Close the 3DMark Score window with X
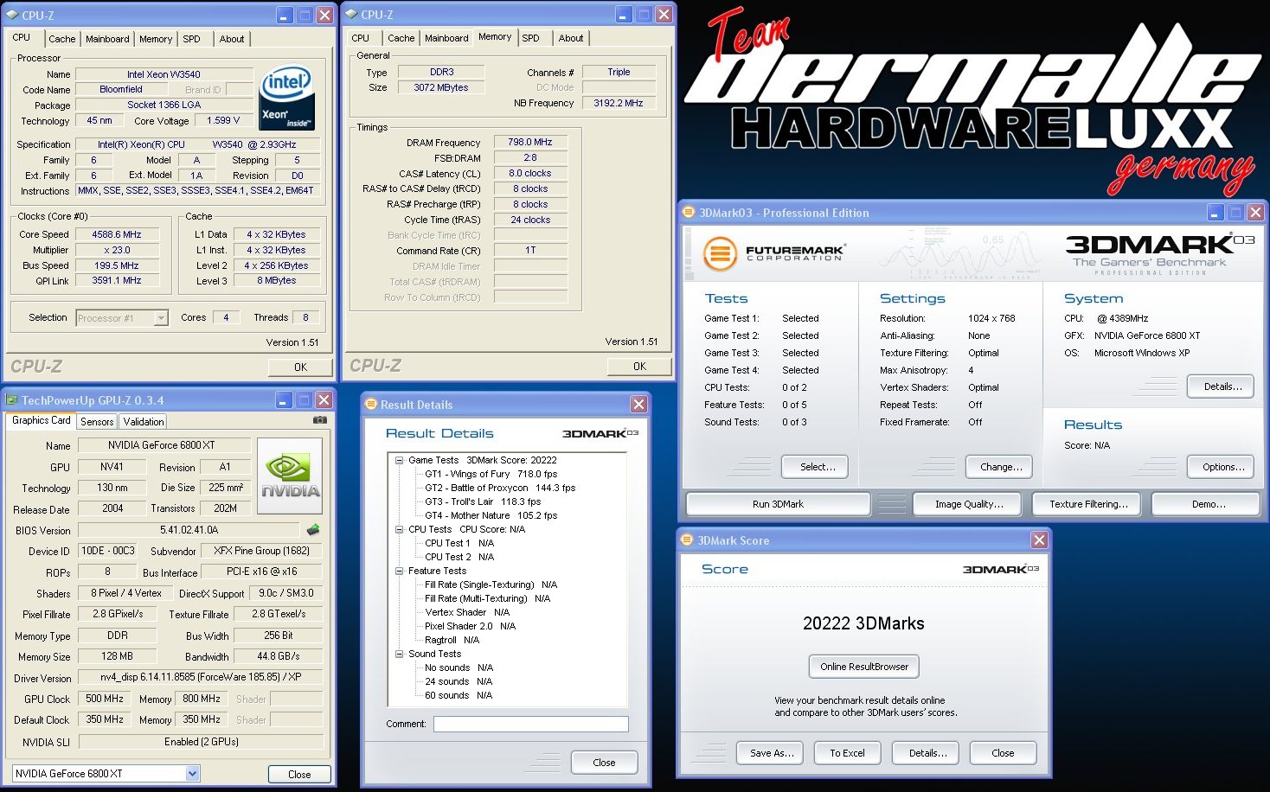The width and height of the screenshot is (1270, 792). click(1039, 540)
